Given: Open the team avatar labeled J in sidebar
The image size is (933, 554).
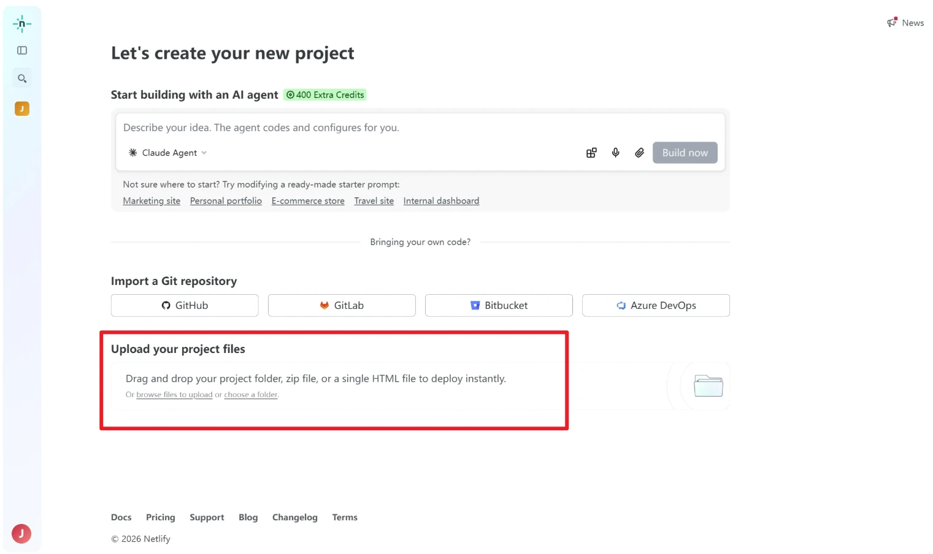Looking at the screenshot, I should tap(21, 108).
